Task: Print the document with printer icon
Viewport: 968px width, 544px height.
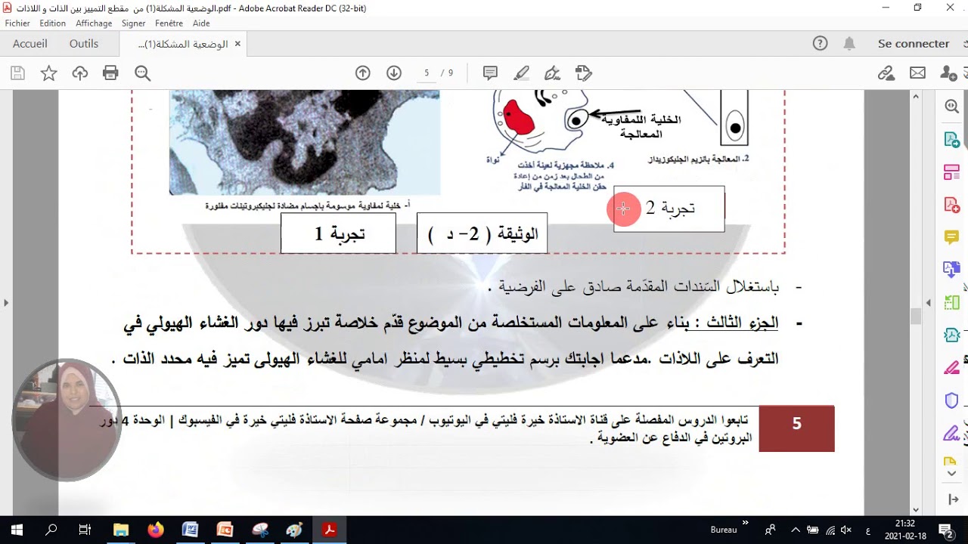Action: [110, 73]
